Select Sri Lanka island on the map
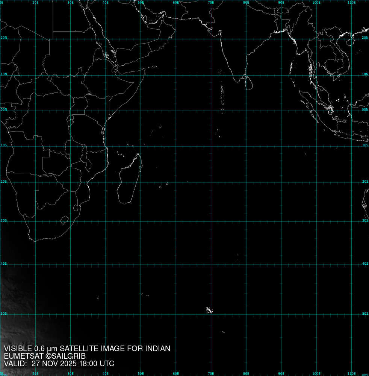The width and height of the screenshot is (369, 376). [248, 83]
